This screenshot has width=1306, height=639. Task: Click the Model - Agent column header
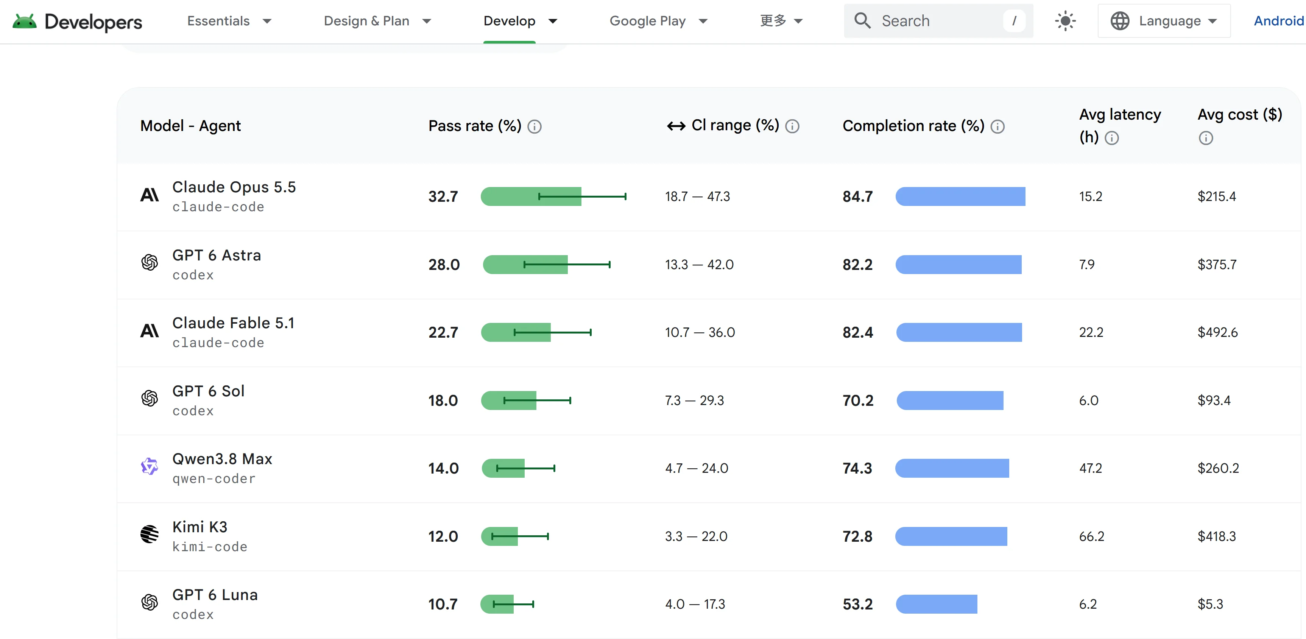[x=191, y=126]
